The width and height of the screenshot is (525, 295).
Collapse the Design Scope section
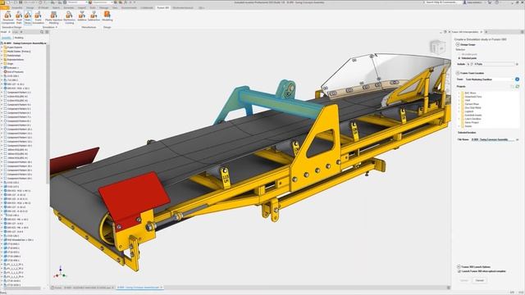458,44
